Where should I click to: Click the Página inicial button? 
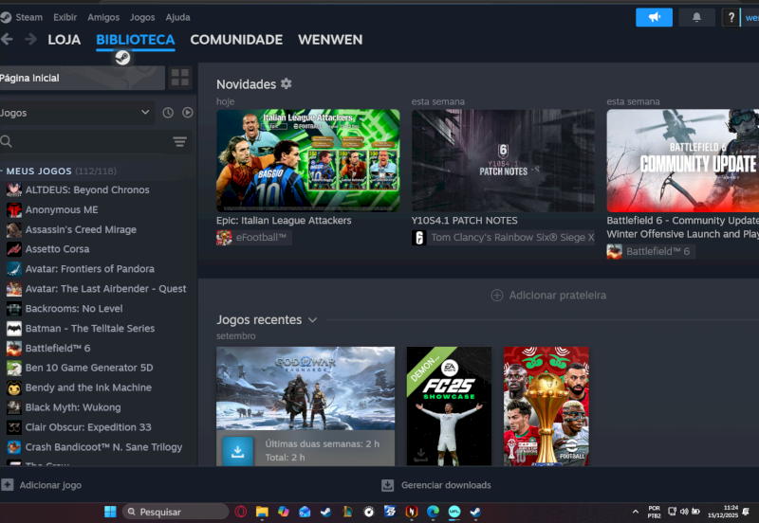tap(83, 78)
